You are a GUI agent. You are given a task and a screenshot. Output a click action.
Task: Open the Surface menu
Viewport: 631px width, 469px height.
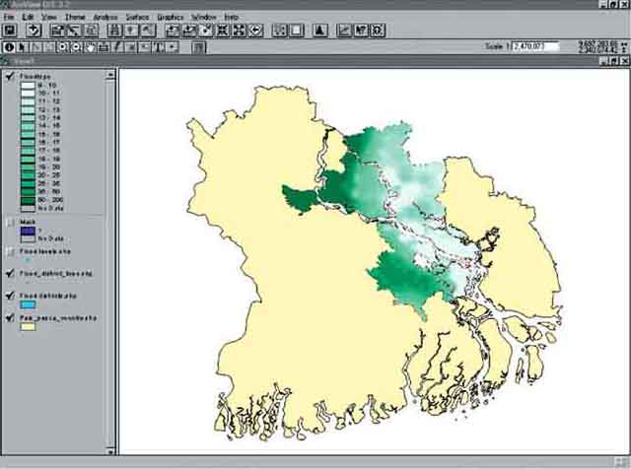tap(138, 18)
